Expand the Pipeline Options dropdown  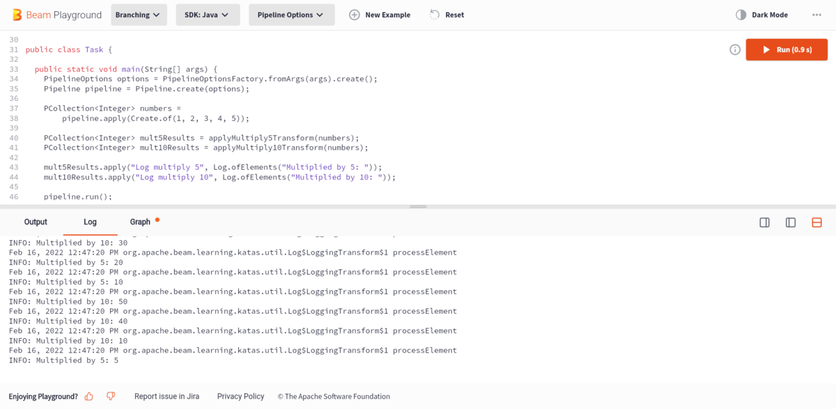point(291,15)
